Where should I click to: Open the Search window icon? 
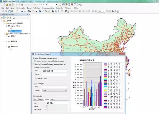(x=69, y=4)
